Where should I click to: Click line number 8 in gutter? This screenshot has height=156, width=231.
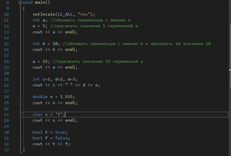tap(8, 3)
